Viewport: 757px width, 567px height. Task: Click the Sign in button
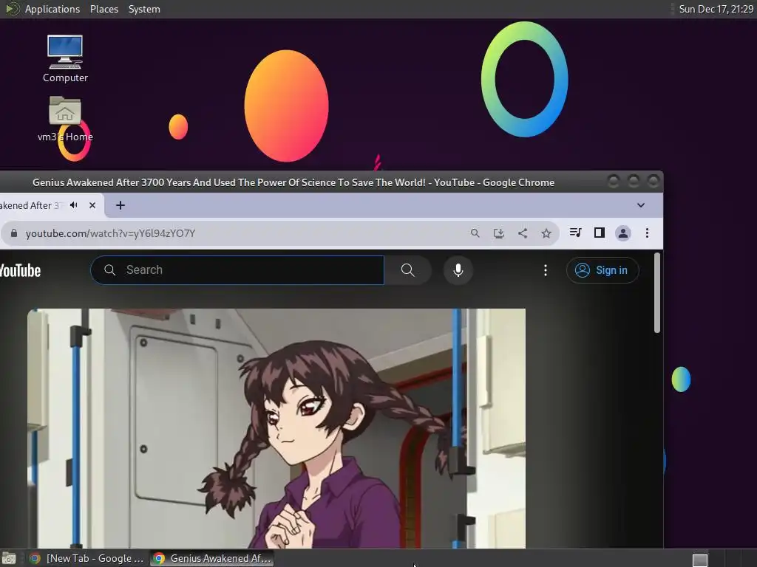(x=602, y=270)
